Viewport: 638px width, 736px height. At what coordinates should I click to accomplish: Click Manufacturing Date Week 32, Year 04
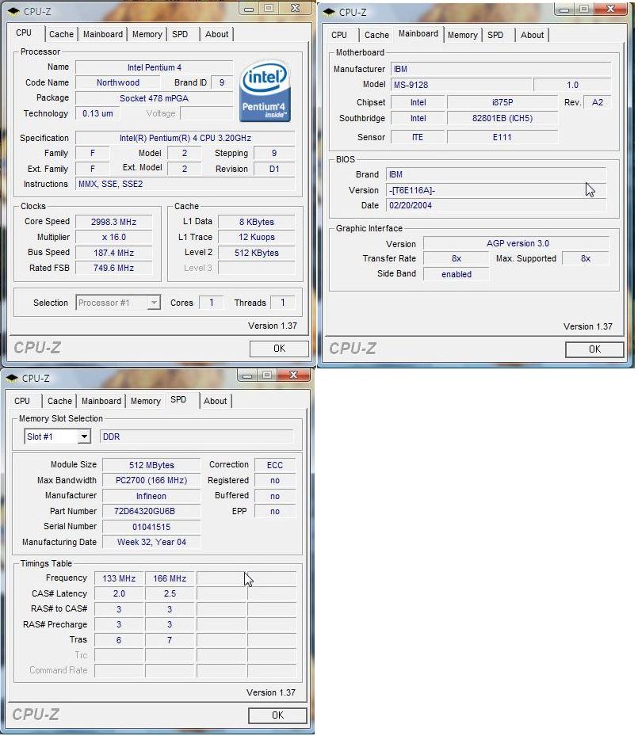151,542
